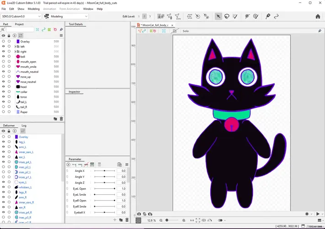This screenshot has width=325, height=229.
Task: Open the Window menu
Action: point(88,9)
